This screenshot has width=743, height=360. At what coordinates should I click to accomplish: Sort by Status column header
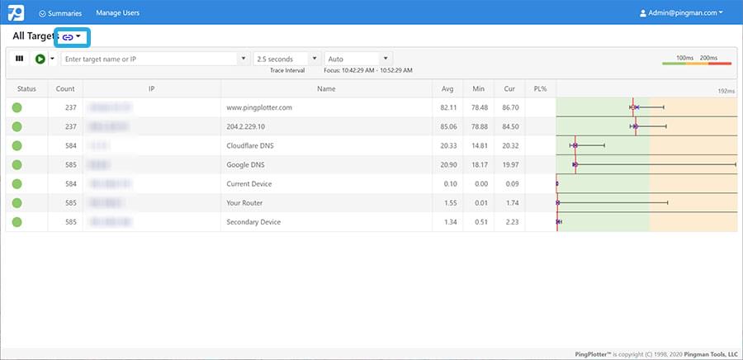point(26,88)
